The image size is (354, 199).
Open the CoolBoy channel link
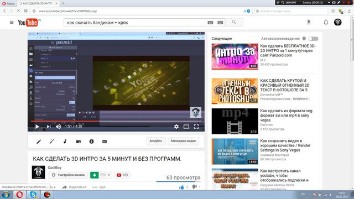pos(54,167)
